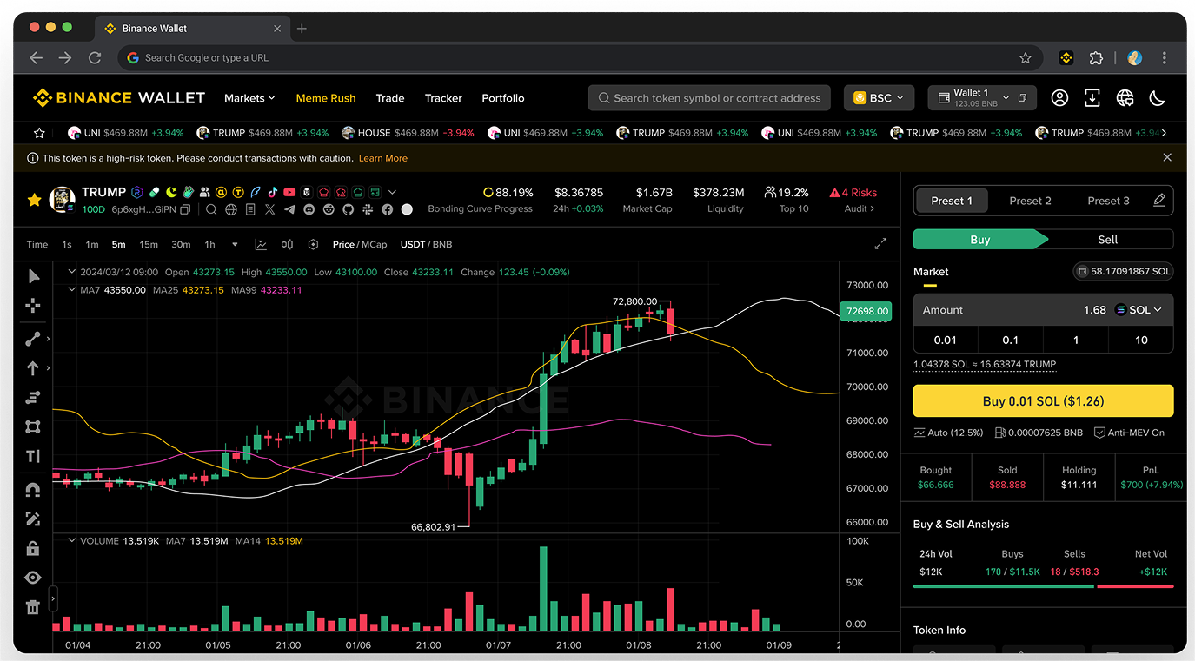
Task: Choose the text annotation tool
Action: coord(33,456)
